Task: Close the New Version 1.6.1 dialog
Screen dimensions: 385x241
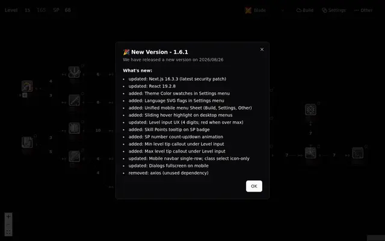Action: click(262, 49)
